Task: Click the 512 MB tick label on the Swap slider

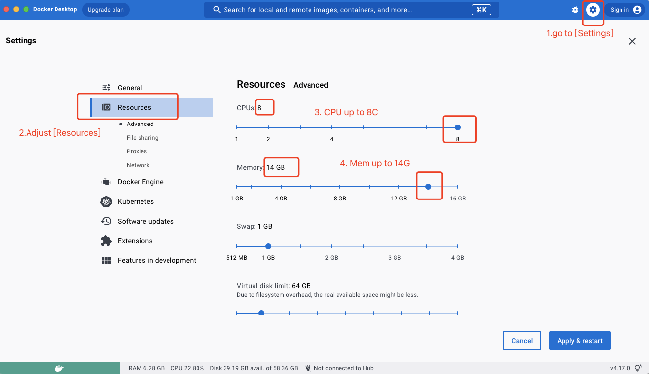Action: pos(237,258)
